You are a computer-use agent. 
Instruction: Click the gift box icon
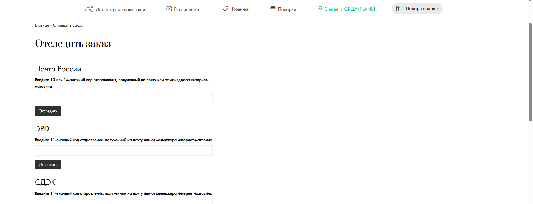[x=273, y=9]
